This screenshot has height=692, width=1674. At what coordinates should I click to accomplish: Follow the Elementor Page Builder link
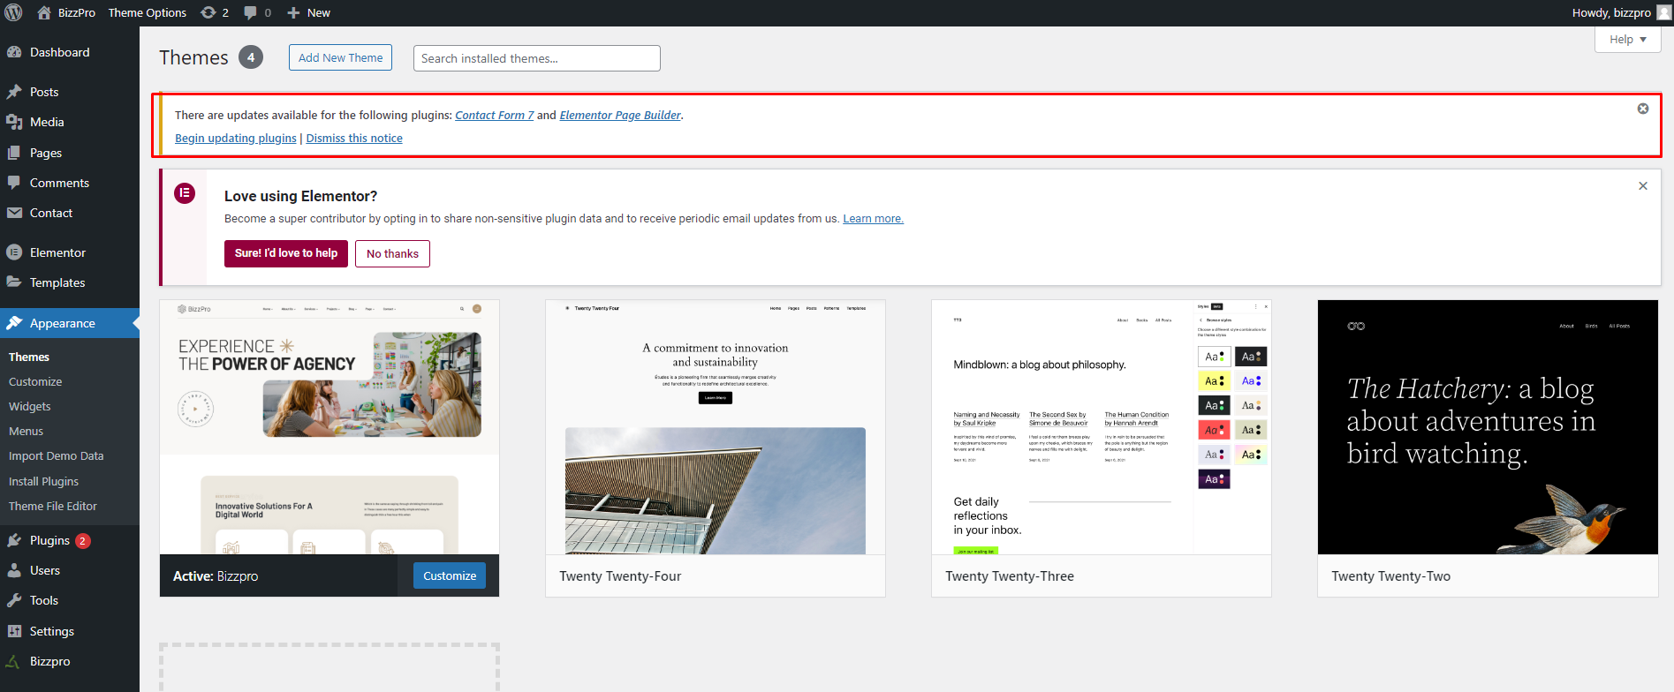click(620, 115)
